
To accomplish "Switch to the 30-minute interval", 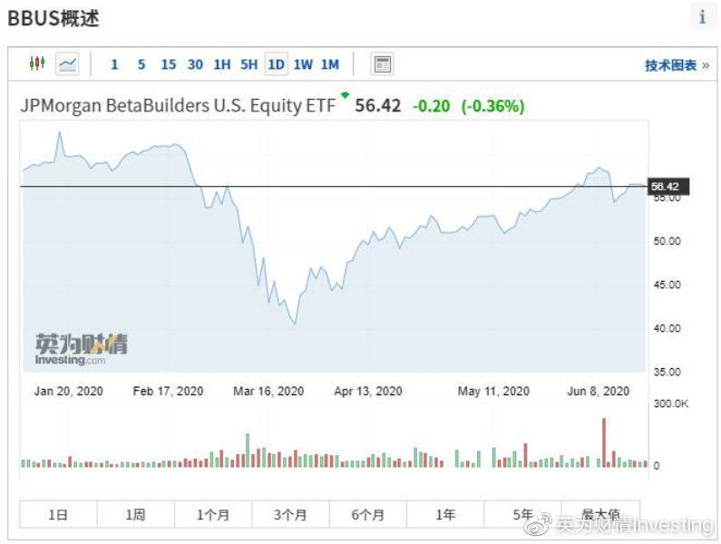I will click(x=195, y=64).
